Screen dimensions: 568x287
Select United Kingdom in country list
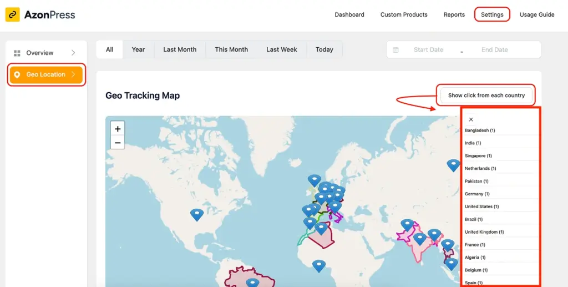(x=484, y=232)
